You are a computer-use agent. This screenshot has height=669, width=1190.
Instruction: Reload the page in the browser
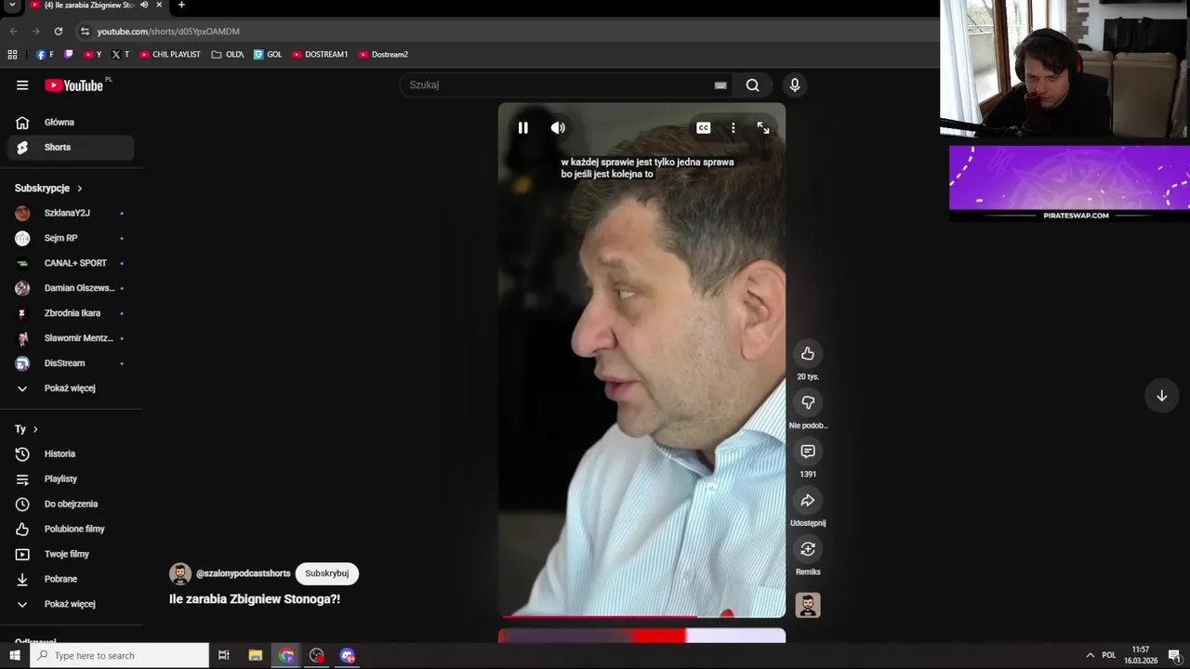(x=58, y=32)
